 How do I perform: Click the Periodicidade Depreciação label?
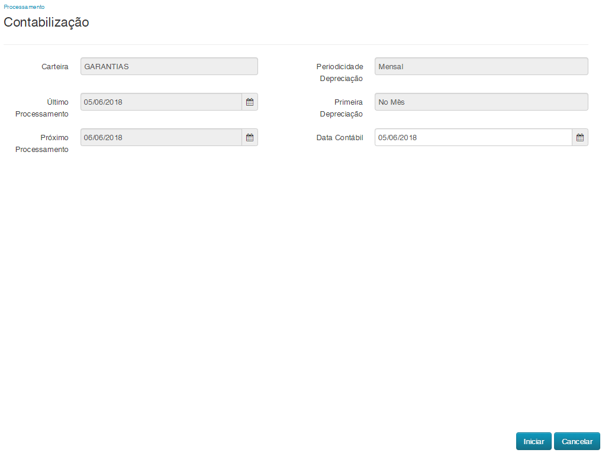[x=340, y=73]
